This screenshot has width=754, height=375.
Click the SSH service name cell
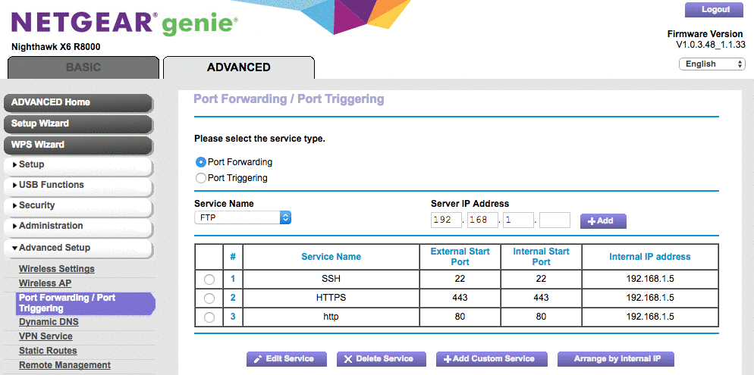331,279
